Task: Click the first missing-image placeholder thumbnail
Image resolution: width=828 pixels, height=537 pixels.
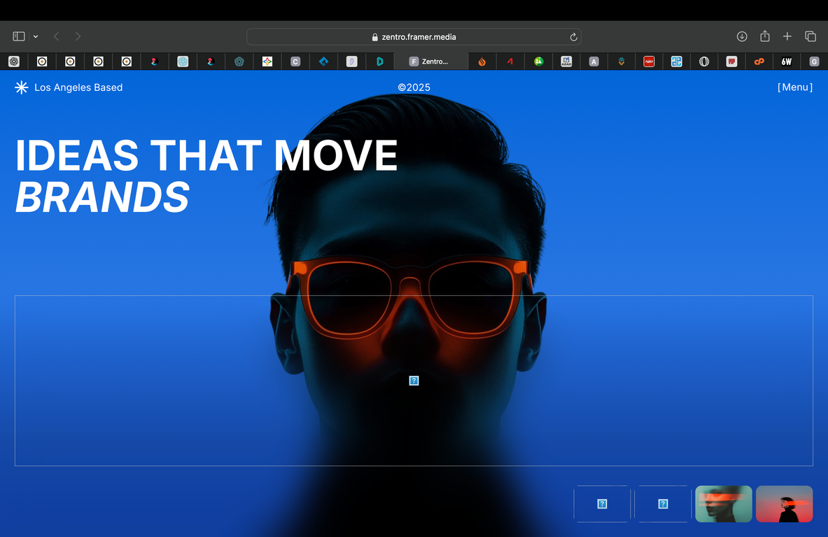Action: point(602,504)
